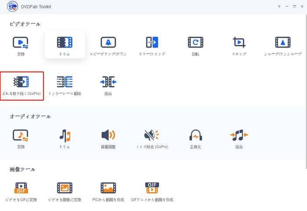The width and height of the screenshot is (307, 211).
Task: Select the audio 結合 merge tool
Action: click(239, 136)
